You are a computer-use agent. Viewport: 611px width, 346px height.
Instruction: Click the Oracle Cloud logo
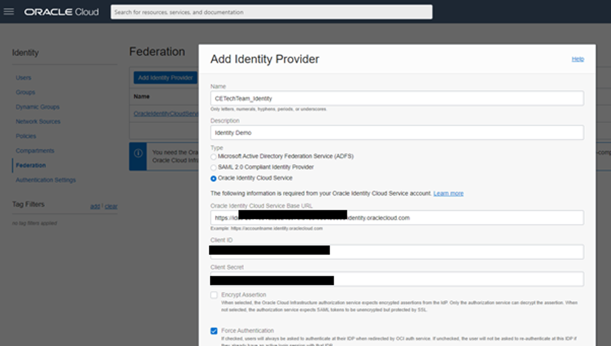coord(60,12)
